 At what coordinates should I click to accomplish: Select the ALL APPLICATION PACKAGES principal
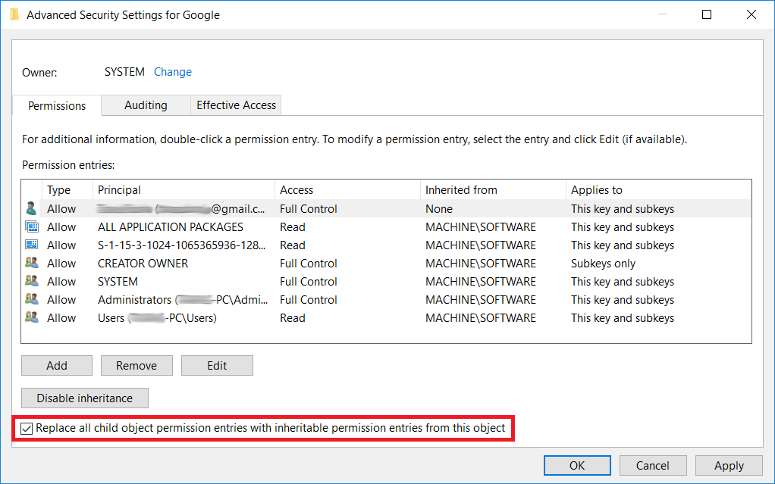click(171, 226)
